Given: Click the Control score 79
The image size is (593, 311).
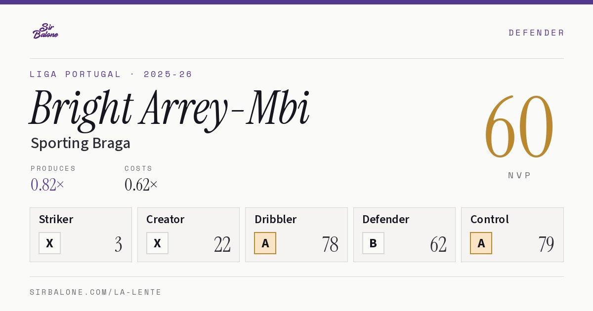Looking at the screenshot, I should [546, 244].
